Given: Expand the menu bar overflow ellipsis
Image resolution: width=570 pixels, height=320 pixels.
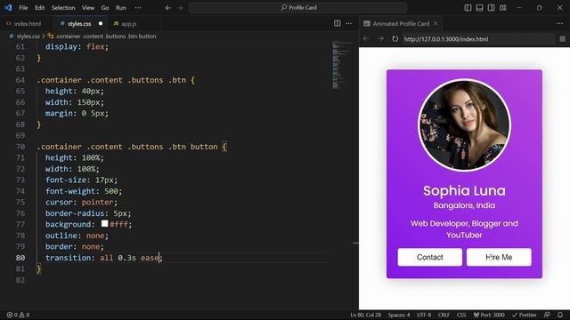Looking at the screenshot, I should point(138,8).
